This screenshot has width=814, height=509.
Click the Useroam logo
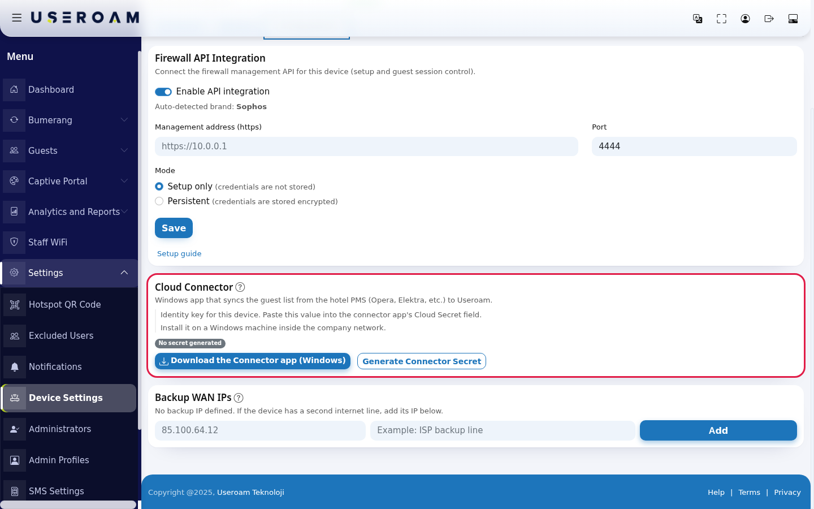coord(85,18)
